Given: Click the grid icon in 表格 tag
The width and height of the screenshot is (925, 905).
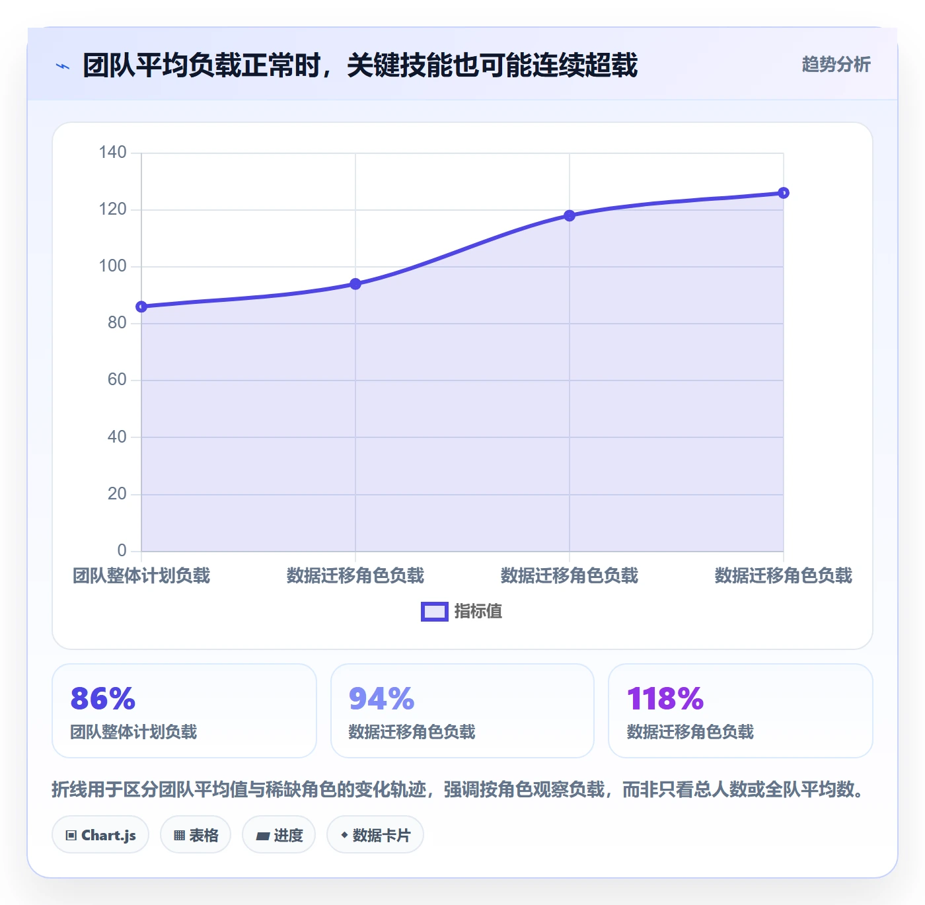Looking at the screenshot, I should pyautogui.click(x=179, y=836).
